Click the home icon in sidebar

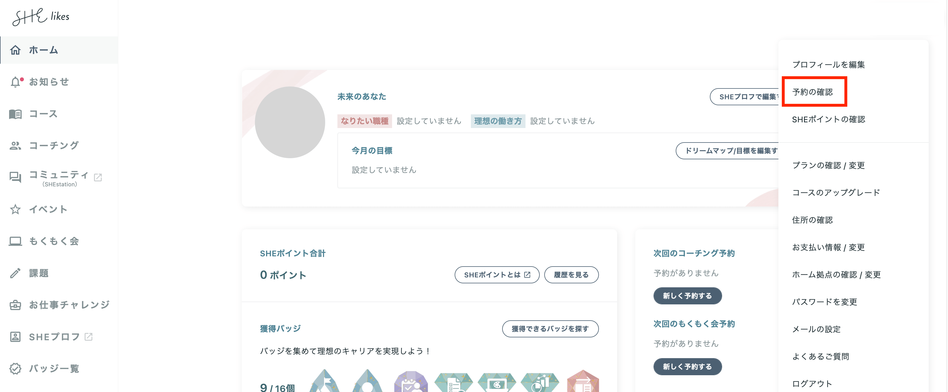pyautogui.click(x=15, y=50)
